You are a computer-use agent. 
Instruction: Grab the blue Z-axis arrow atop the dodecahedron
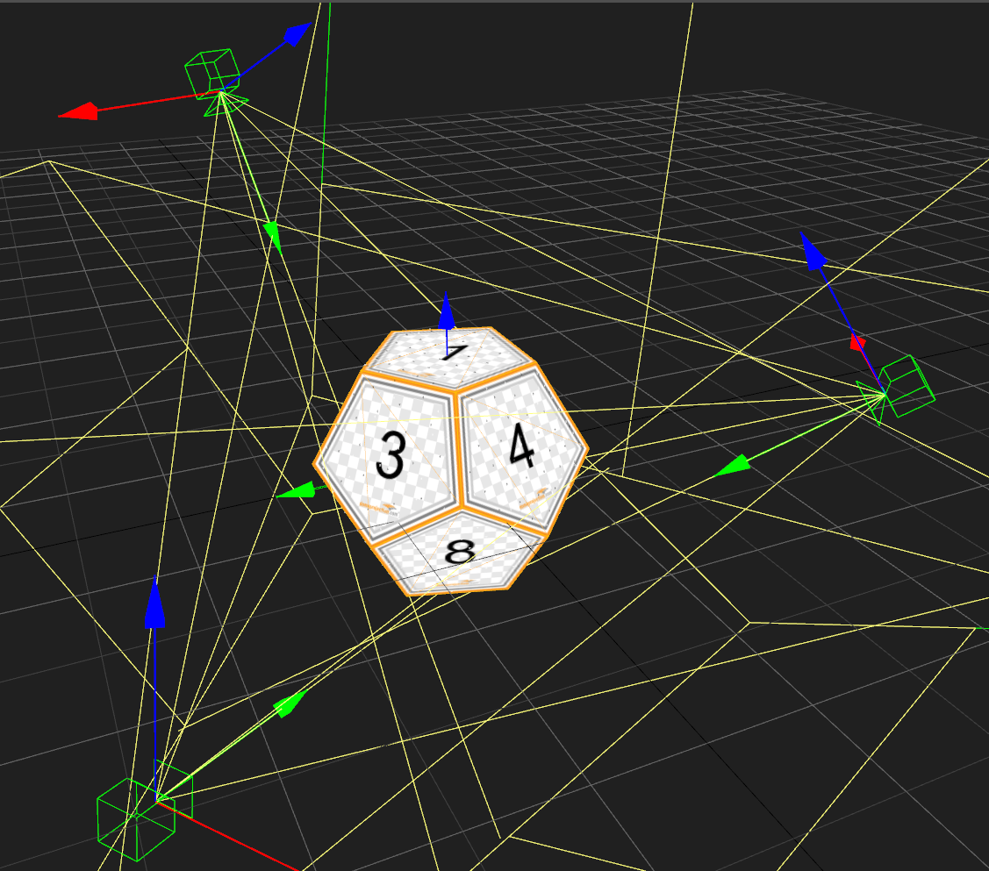tap(447, 311)
